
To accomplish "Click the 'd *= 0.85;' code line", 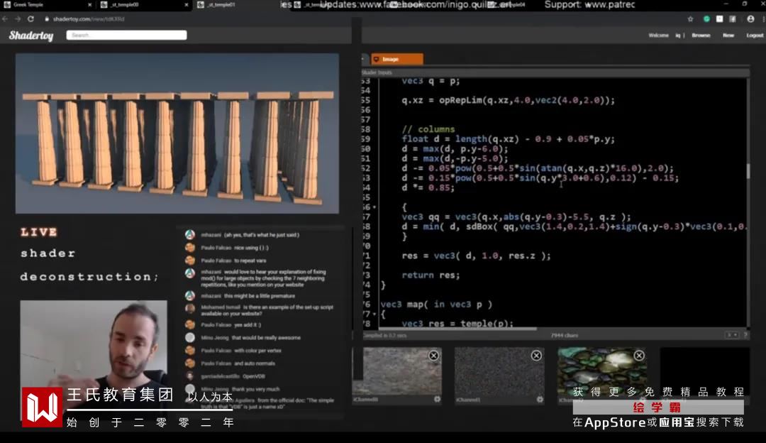I will click(x=428, y=187).
